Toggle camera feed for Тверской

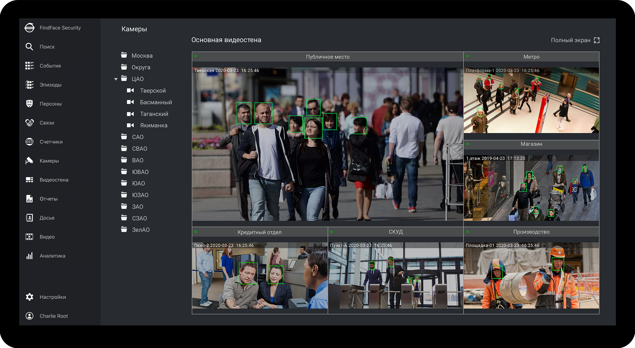[x=130, y=90]
